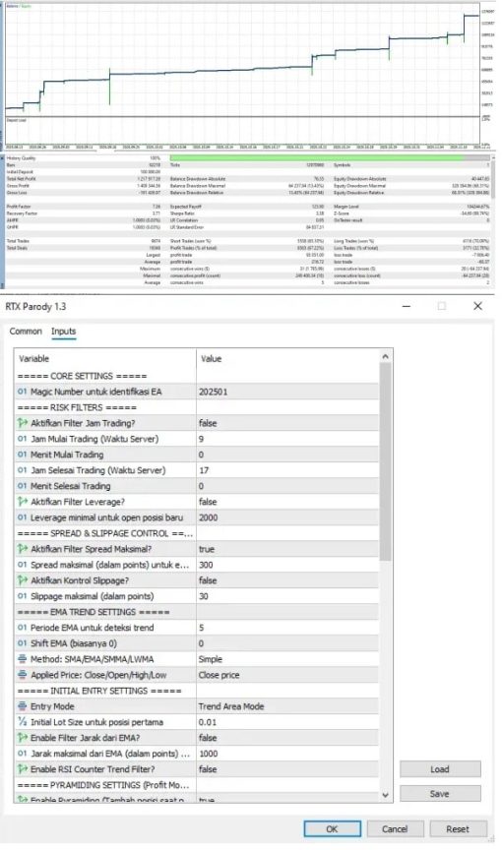Click the Variable column header

tap(105, 359)
